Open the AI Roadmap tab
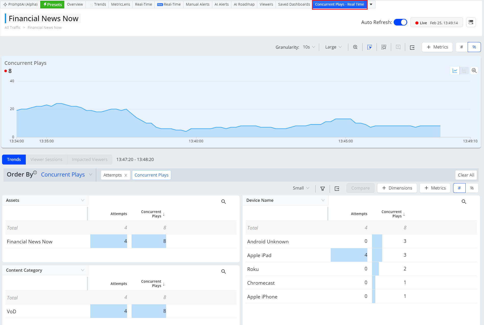 (244, 4)
